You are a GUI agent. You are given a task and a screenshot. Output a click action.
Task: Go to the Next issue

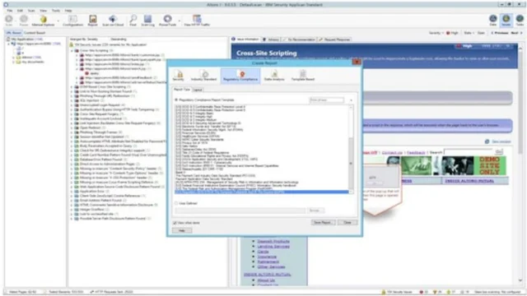click(x=516, y=33)
